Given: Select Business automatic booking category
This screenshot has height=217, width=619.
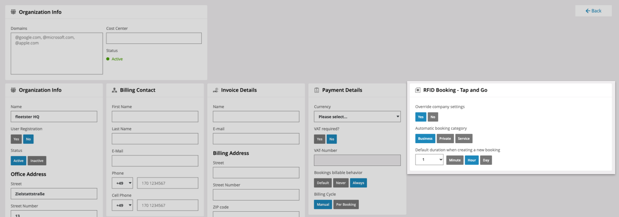Looking at the screenshot, I should coord(426,138).
